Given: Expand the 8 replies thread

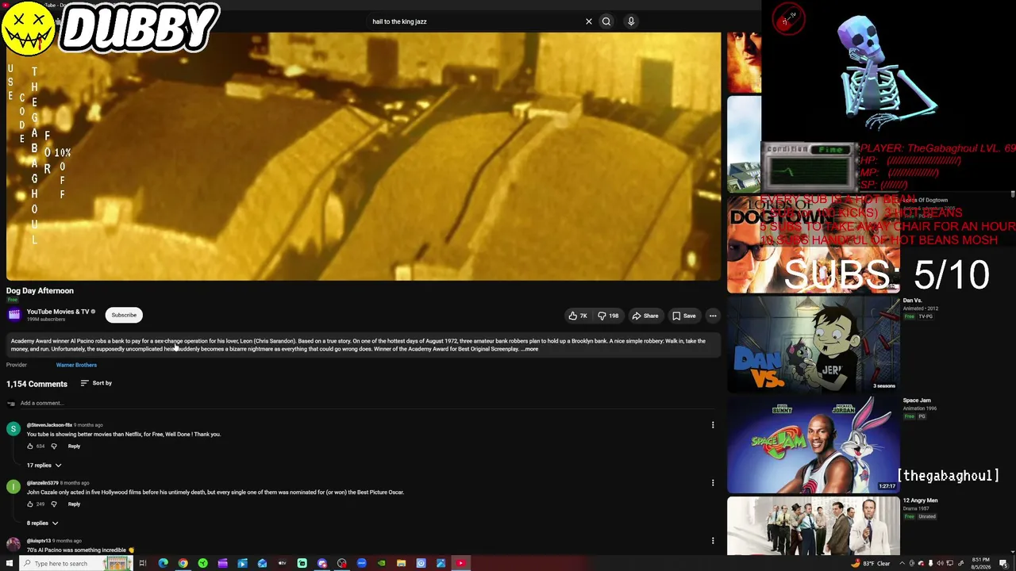Looking at the screenshot, I should [42, 523].
